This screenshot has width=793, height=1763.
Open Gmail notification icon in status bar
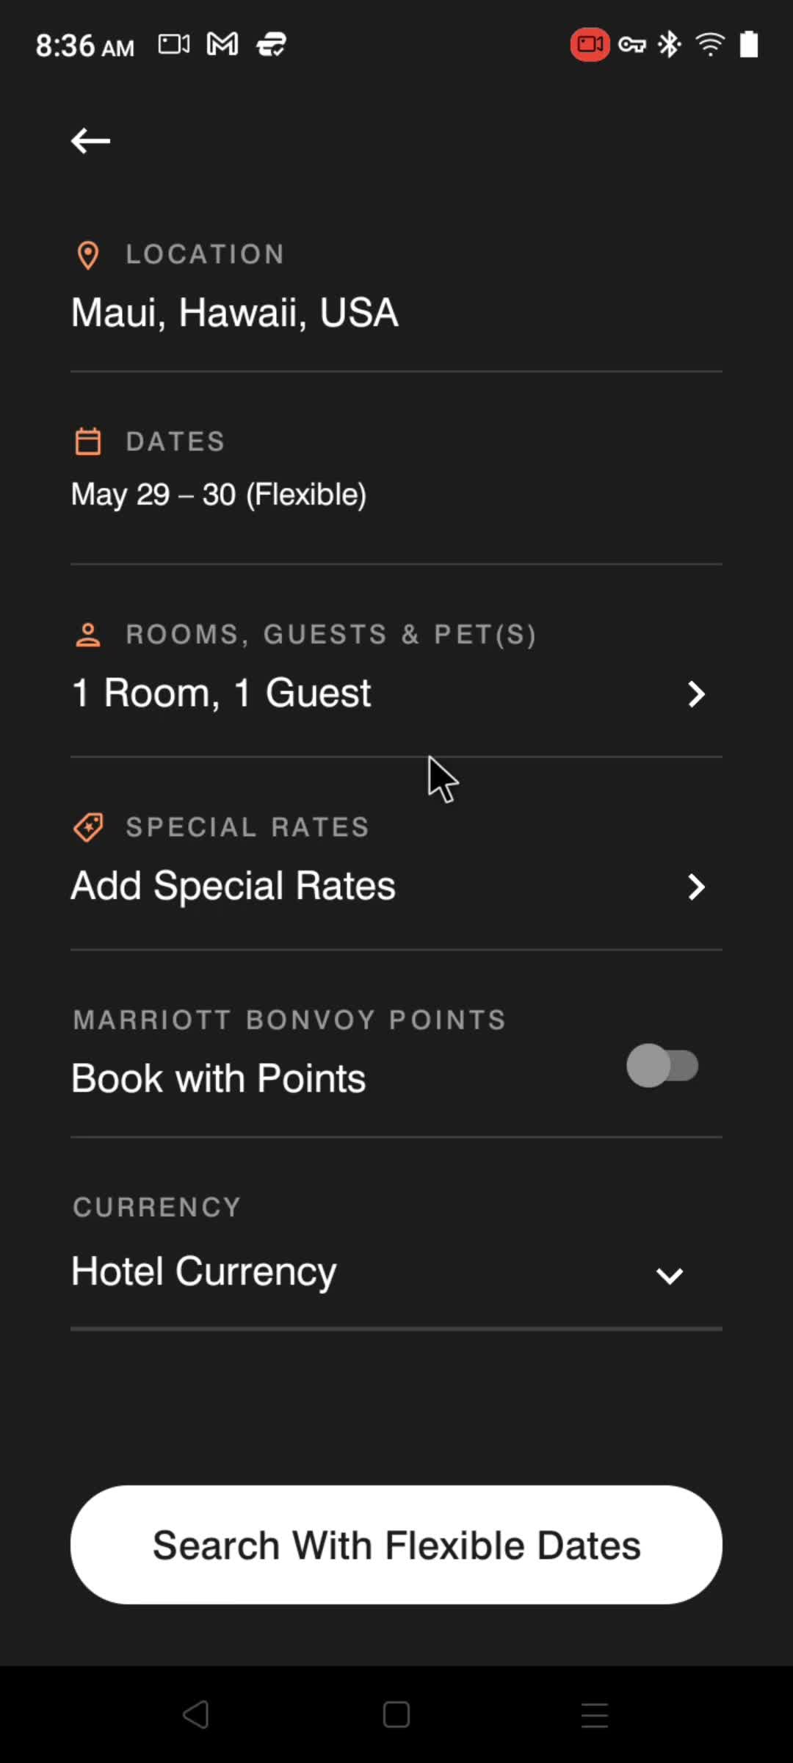point(222,45)
